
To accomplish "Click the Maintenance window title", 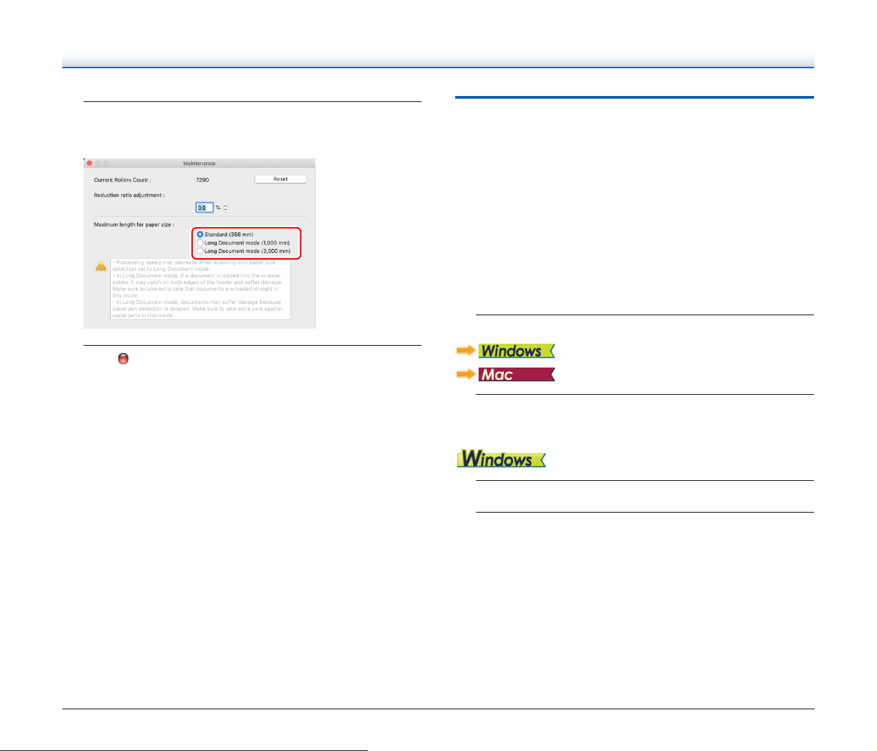I will (x=199, y=163).
